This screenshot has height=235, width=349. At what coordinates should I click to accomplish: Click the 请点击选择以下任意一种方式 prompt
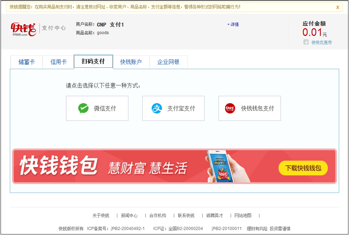click(x=103, y=86)
